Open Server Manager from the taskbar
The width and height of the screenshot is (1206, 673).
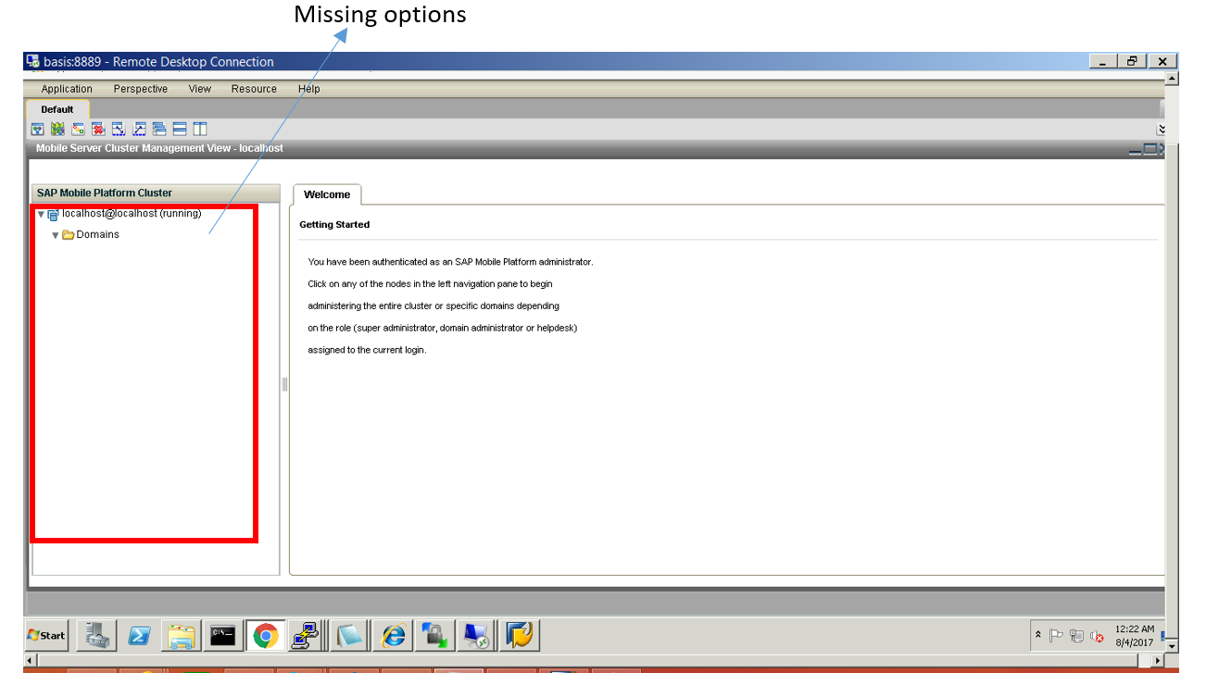(95, 635)
